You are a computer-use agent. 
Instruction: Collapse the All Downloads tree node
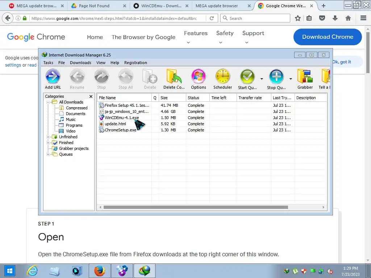click(x=48, y=102)
